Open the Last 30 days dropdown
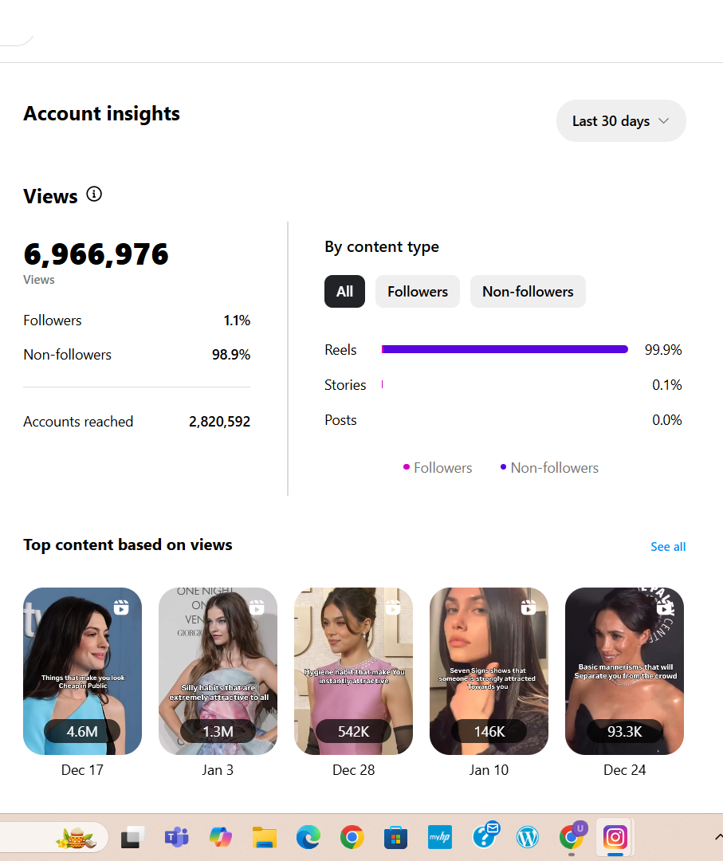This screenshot has height=861, width=723. pos(621,121)
